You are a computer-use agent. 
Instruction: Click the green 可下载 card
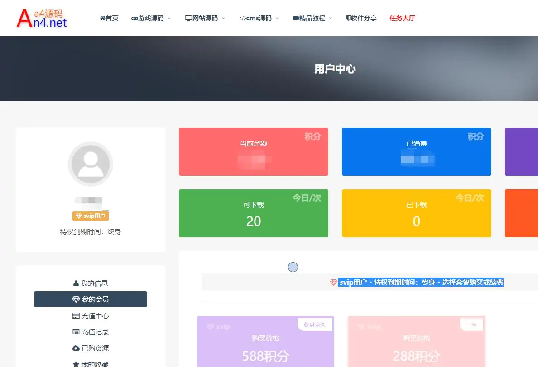click(x=254, y=213)
